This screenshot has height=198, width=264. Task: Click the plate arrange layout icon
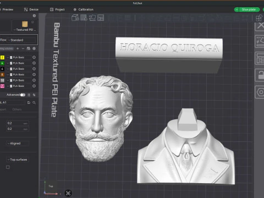[x=260, y=58]
